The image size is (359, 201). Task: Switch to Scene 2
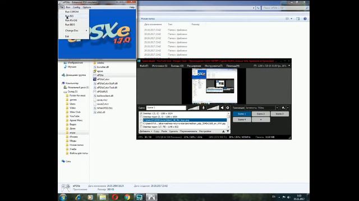coord(261,114)
